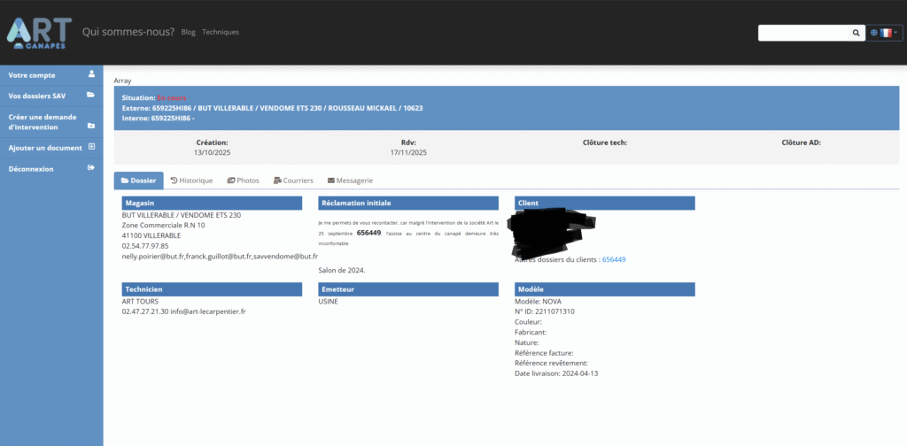Click the open folder icon for Vos dossiers SAV

tap(90, 95)
